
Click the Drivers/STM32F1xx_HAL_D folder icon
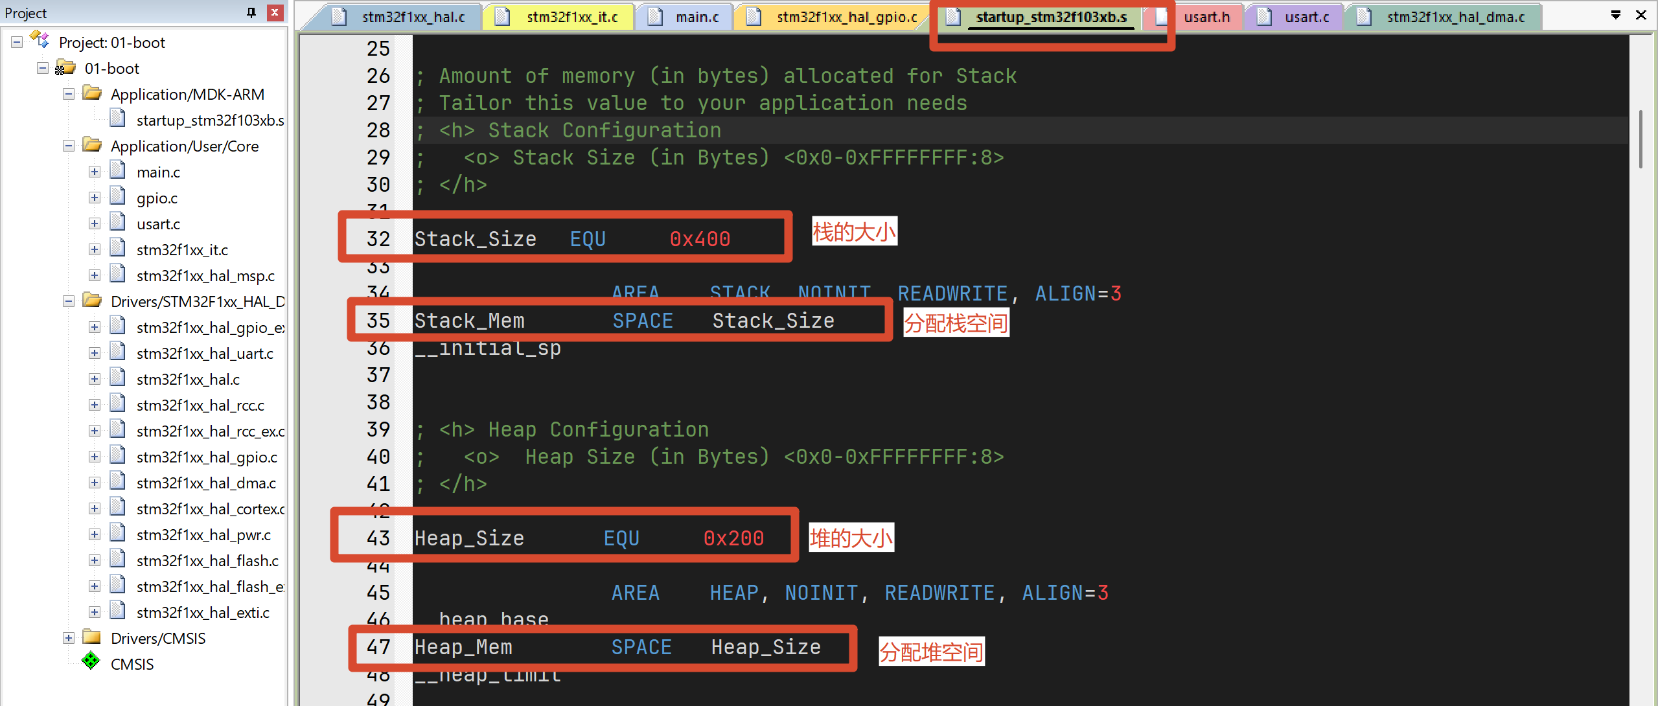click(92, 300)
